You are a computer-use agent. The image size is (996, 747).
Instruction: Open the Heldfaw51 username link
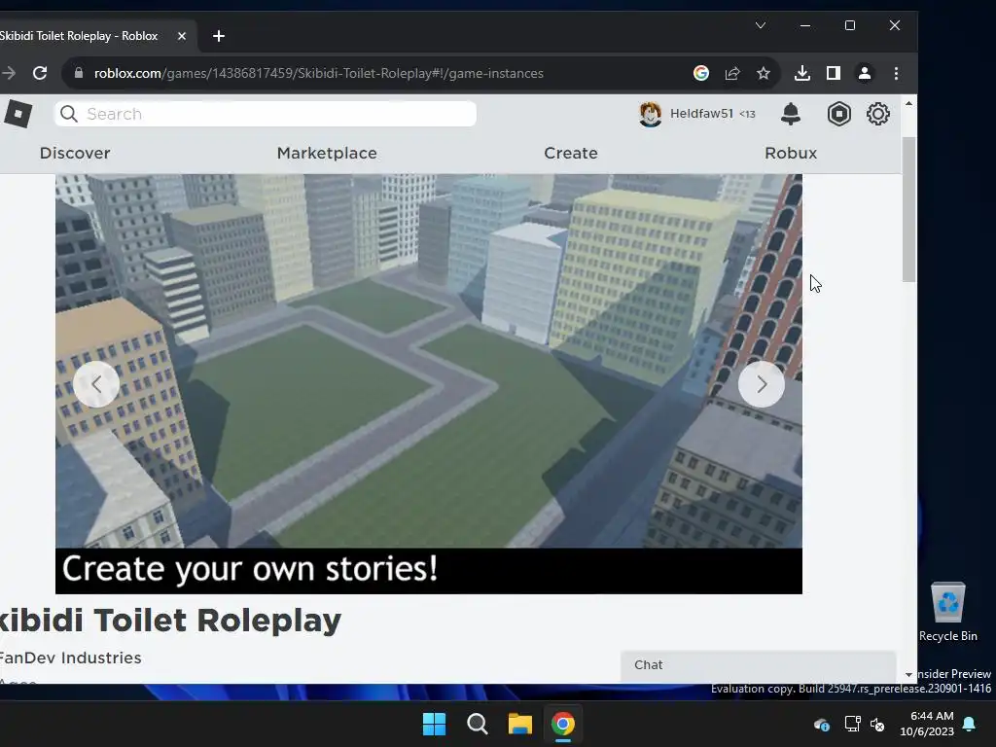point(701,114)
